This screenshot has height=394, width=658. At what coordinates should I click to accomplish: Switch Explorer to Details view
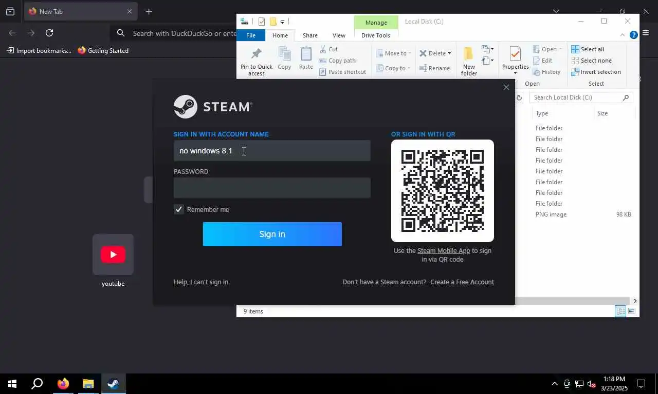click(620, 311)
